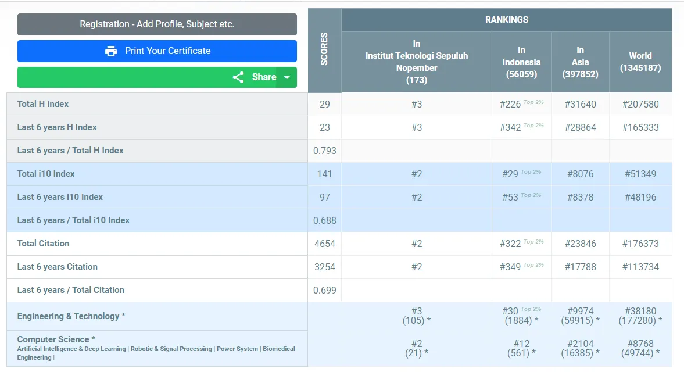Select the Total Citation row label
The width and height of the screenshot is (684, 372).
click(x=44, y=244)
